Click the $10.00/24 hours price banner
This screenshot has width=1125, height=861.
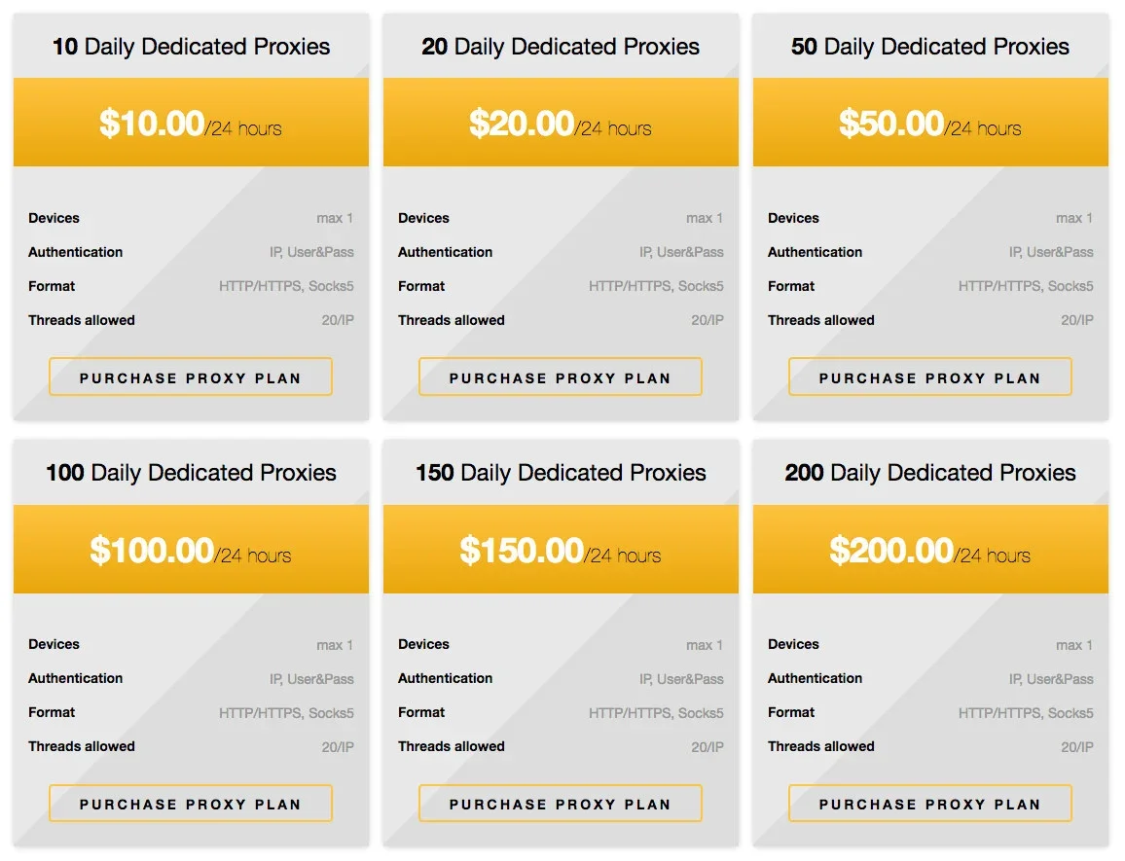point(191,124)
